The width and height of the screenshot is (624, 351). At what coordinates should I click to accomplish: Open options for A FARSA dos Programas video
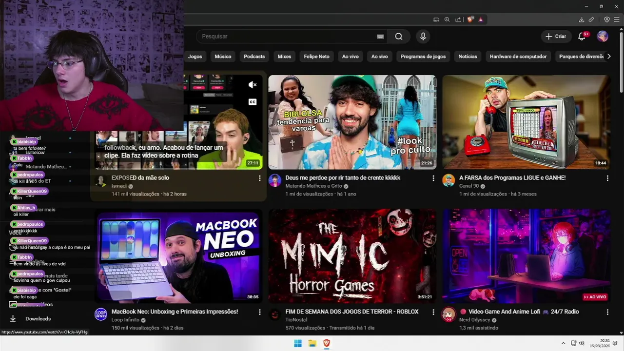point(607,178)
